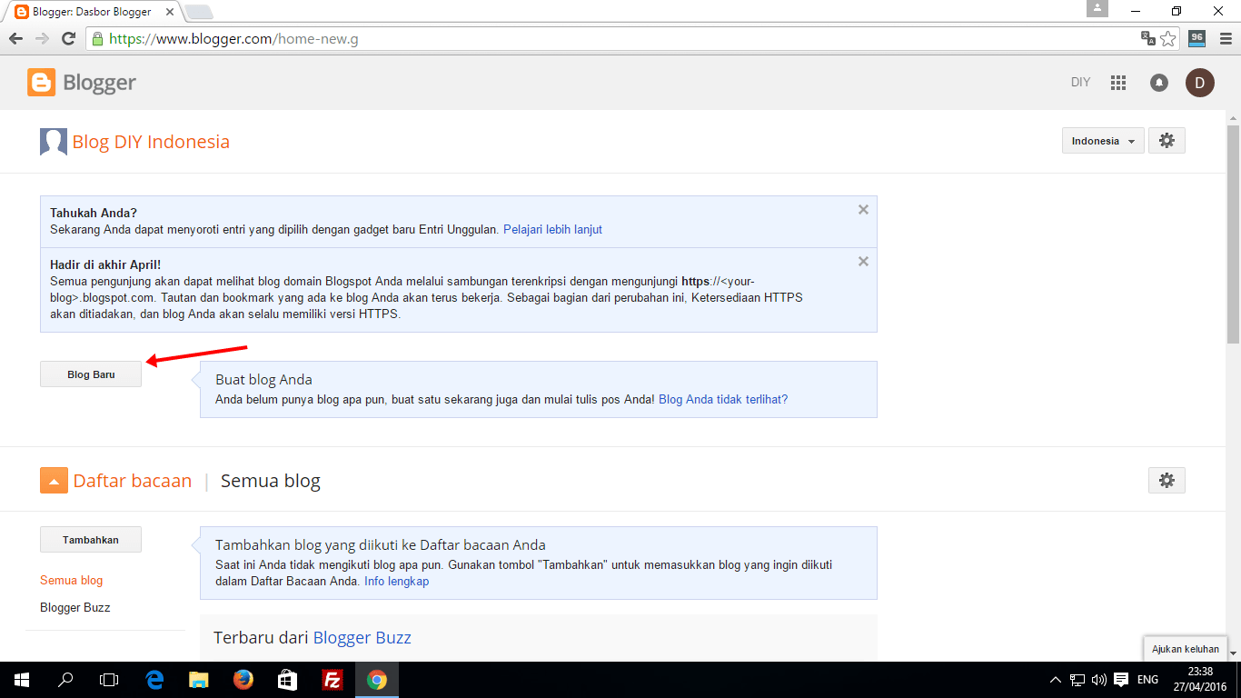The height and width of the screenshot is (698, 1241).
Task: Click the Blog DIY Indonesia title
Action: click(x=151, y=142)
